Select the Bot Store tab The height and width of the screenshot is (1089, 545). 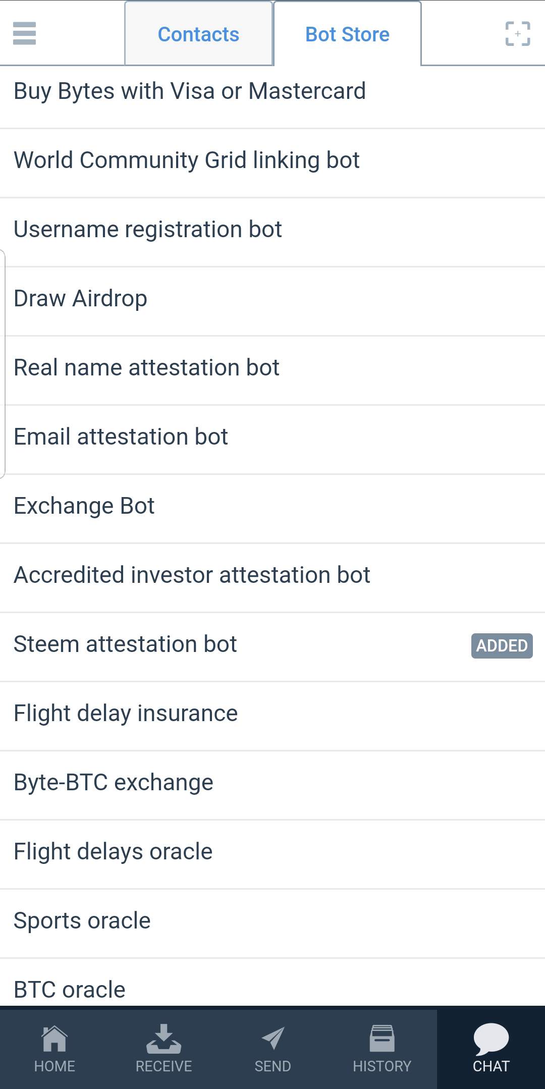(347, 34)
